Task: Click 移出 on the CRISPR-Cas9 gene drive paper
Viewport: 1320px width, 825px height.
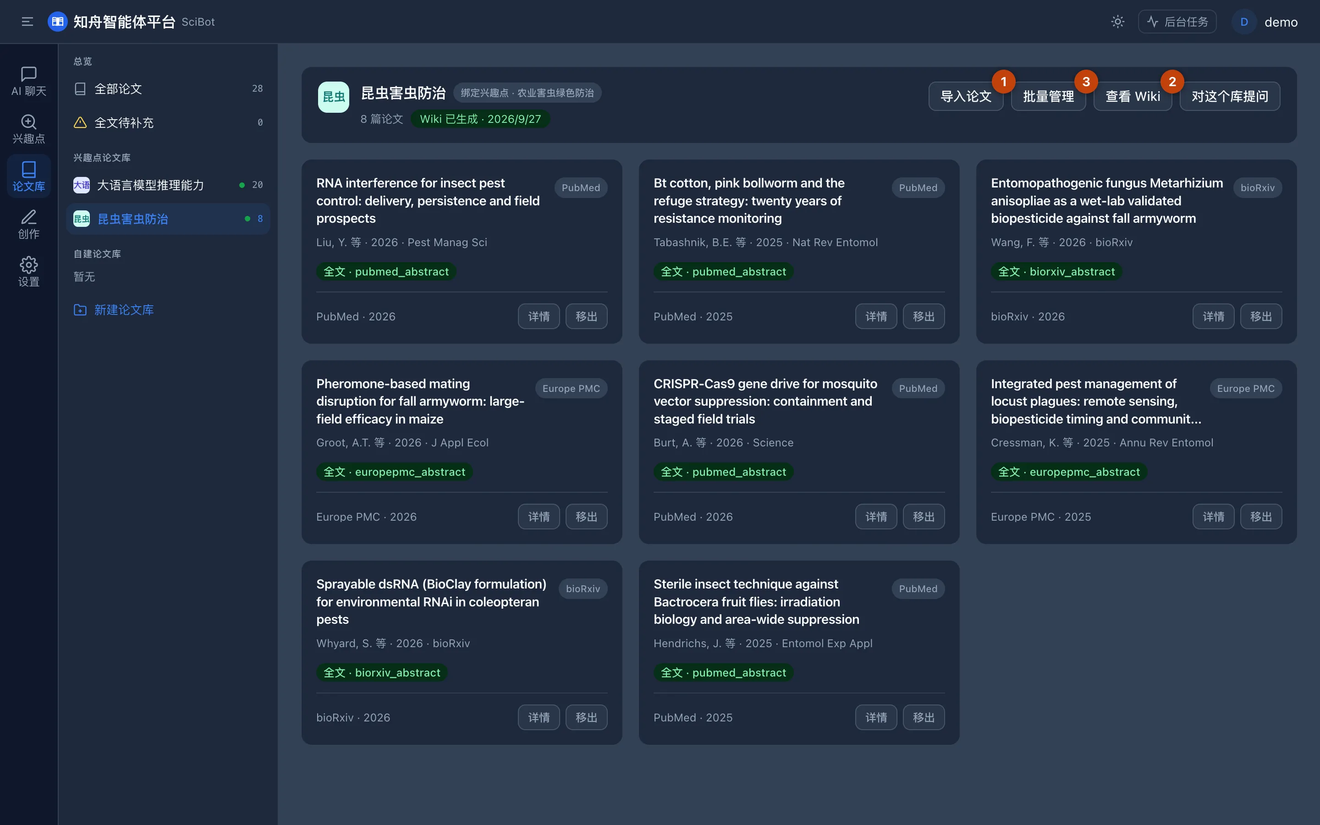Action: [x=924, y=517]
